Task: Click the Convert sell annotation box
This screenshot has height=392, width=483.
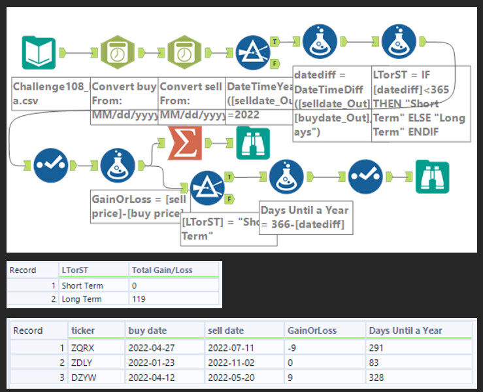Action: [x=192, y=101]
